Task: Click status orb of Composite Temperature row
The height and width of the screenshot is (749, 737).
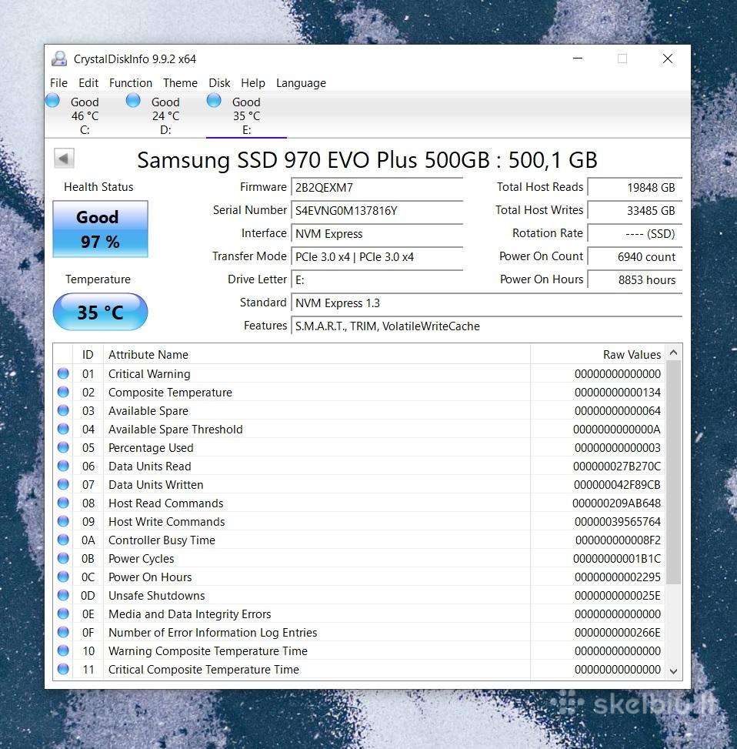Action: pos(63,392)
